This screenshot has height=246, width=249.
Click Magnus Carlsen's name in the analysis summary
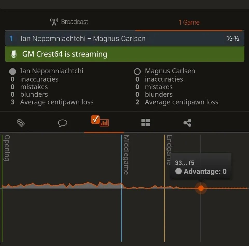point(170,71)
